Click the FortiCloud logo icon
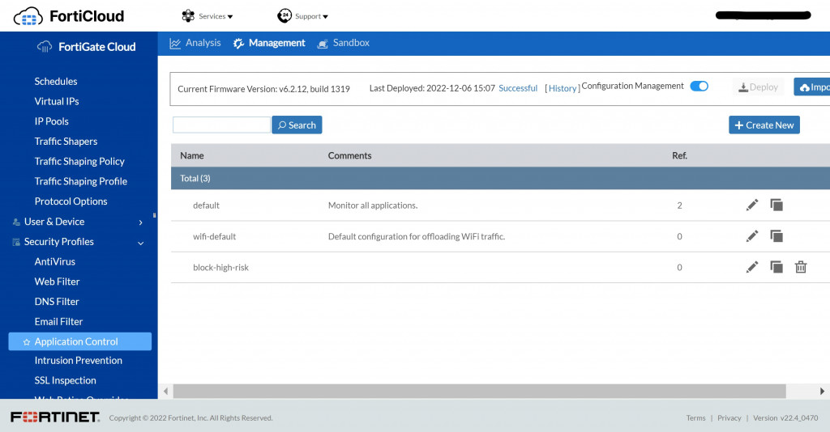 point(28,16)
